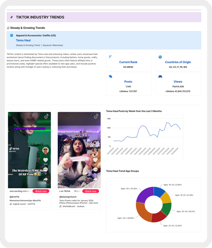This screenshot has width=212, height=248.
Task: Click the 15M axis label on the chart
Action: pyautogui.click(x=109, y=119)
